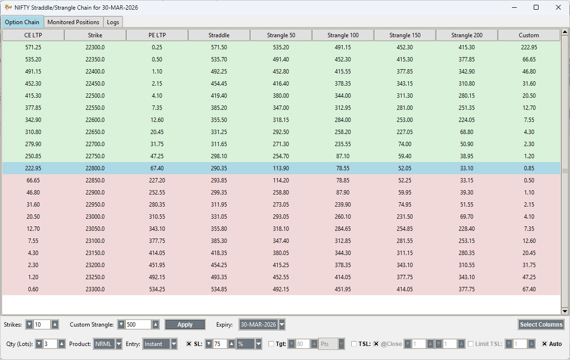
Task: Enable the TSL checkbox
Action: click(x=354, y=344)
